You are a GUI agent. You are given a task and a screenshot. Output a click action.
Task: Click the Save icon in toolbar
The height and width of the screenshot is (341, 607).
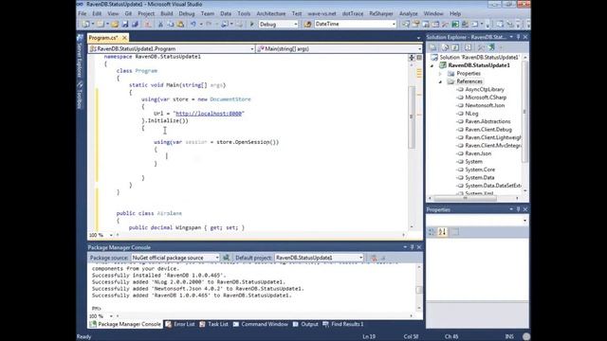tap(125, 25)
